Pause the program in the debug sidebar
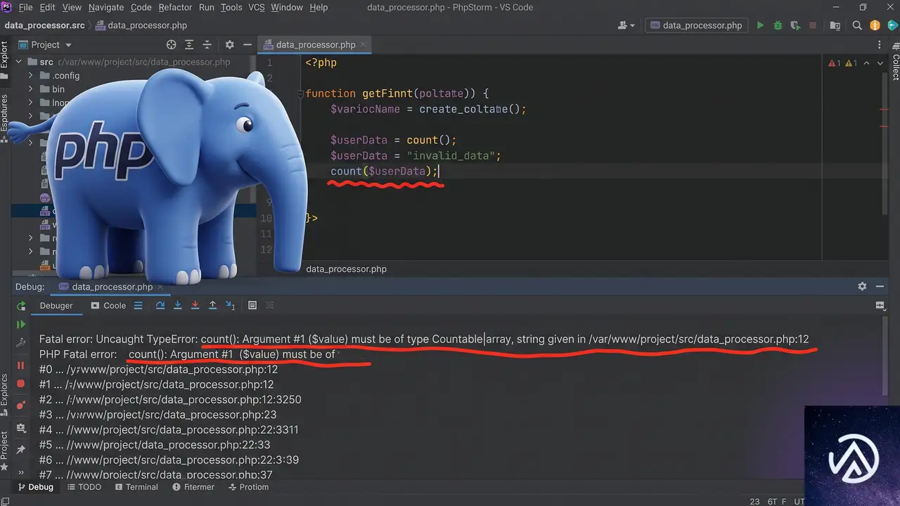The image size is (900, 506). [x=21, y=365]
